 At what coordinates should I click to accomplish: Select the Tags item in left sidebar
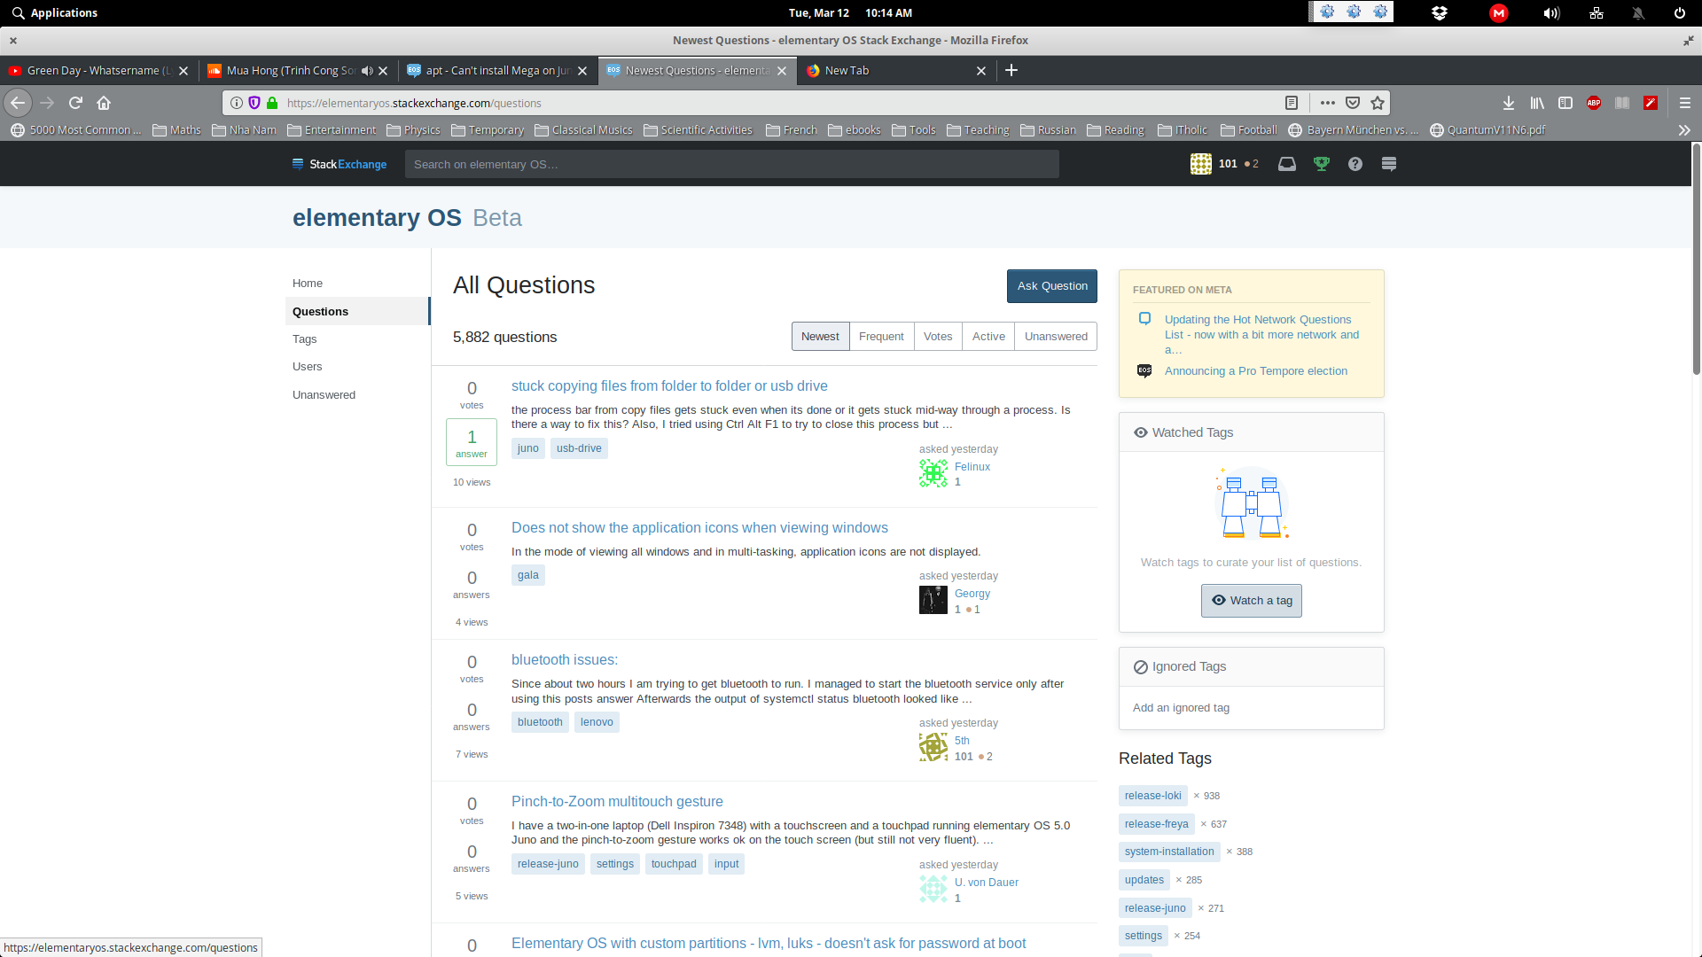coord(304,339)
